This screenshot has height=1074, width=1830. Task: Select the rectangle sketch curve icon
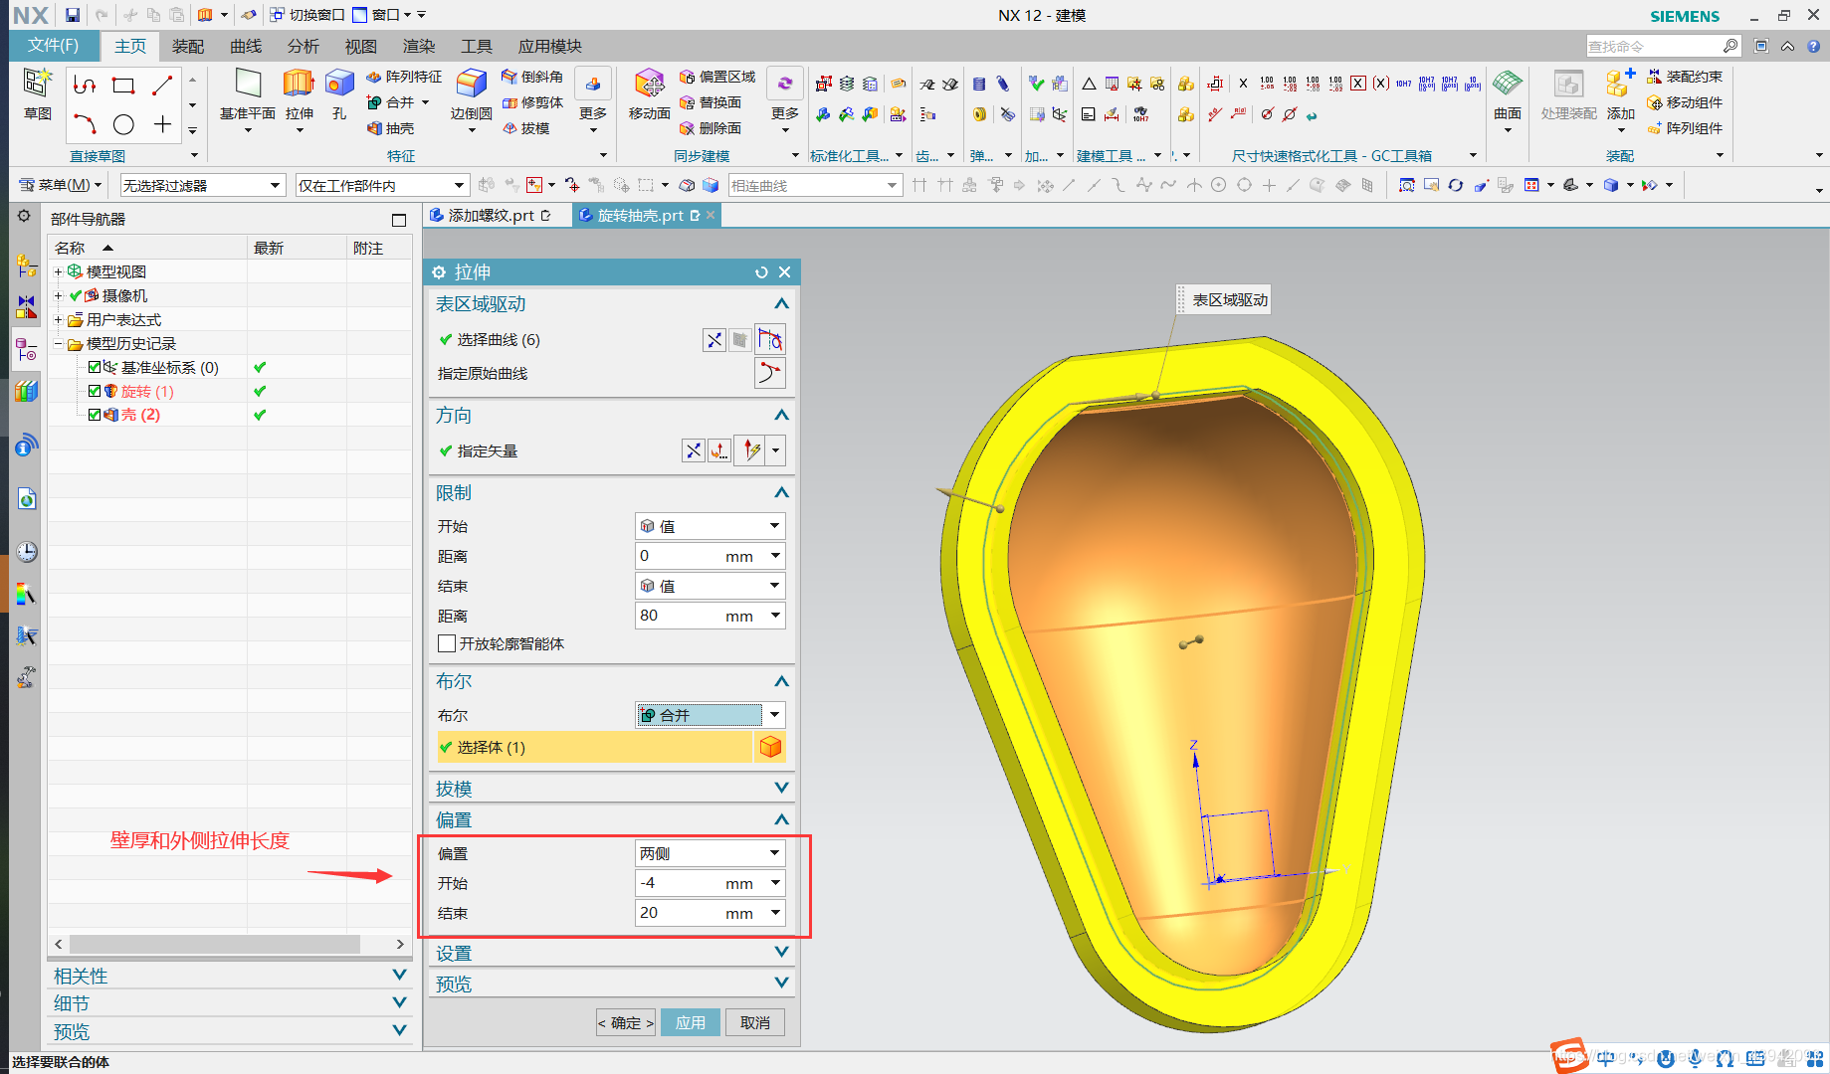[123, 86]
